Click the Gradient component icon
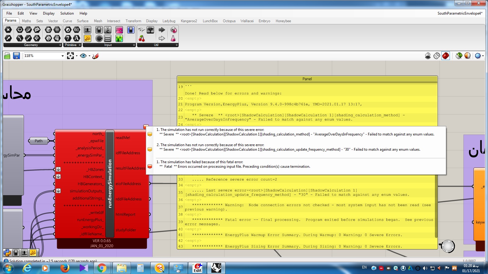Viewport: 488px width, 274px height. click(x=119, y=30)
